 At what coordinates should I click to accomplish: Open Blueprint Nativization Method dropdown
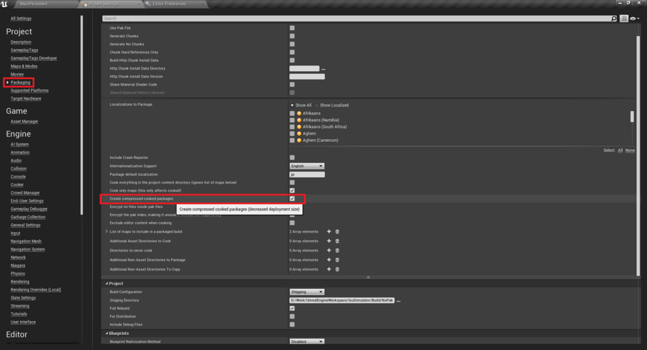pyautogui.click(x=307, y=342)
